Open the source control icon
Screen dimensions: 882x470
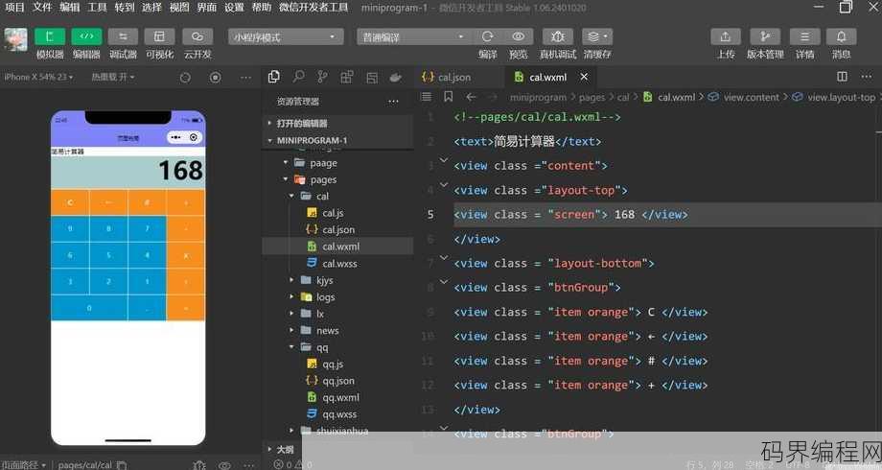tap(322, 77)
